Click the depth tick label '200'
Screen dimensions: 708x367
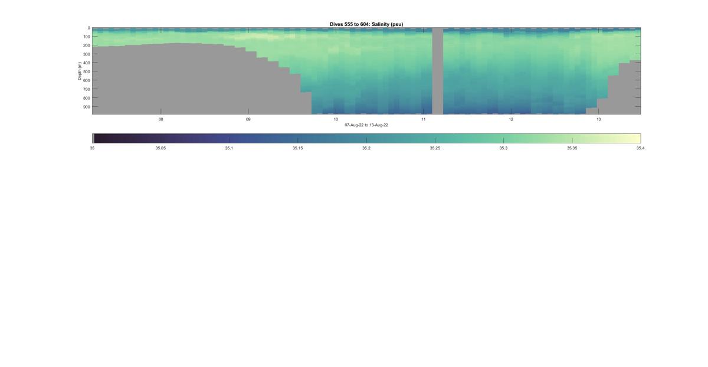click(86, 45)
